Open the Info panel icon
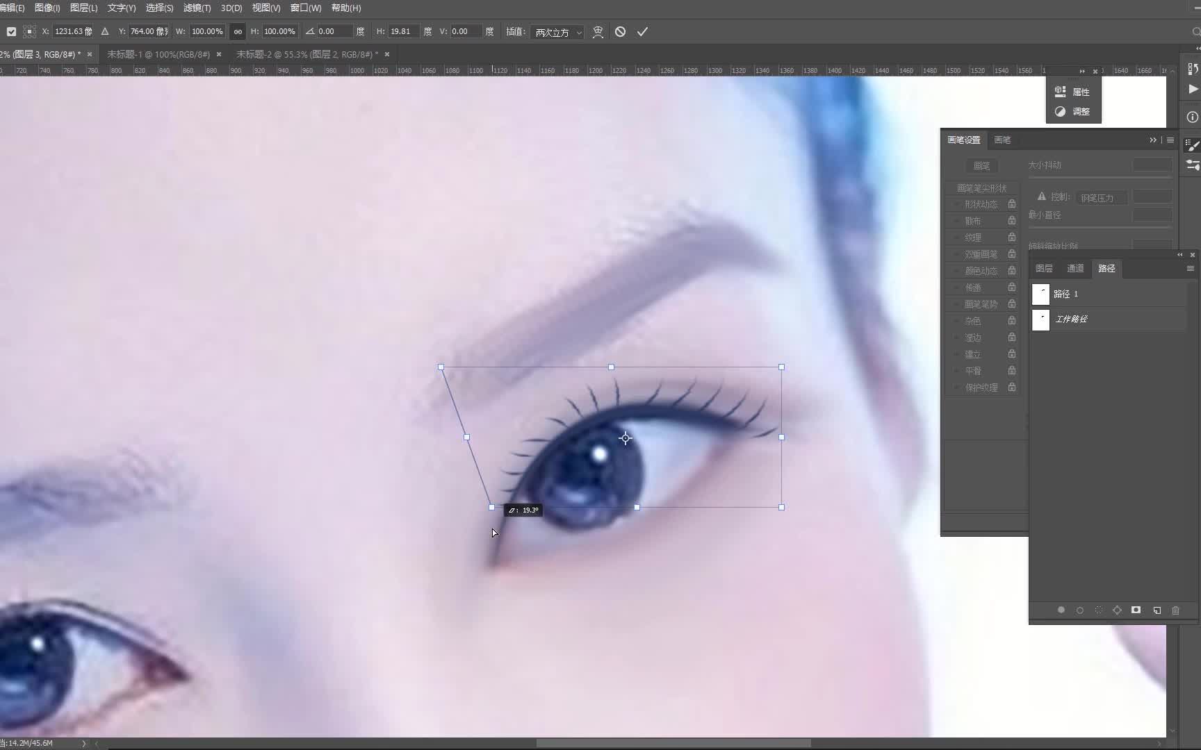The width and height of the screenshot is (1201, 750). (x=1193, y=117)
